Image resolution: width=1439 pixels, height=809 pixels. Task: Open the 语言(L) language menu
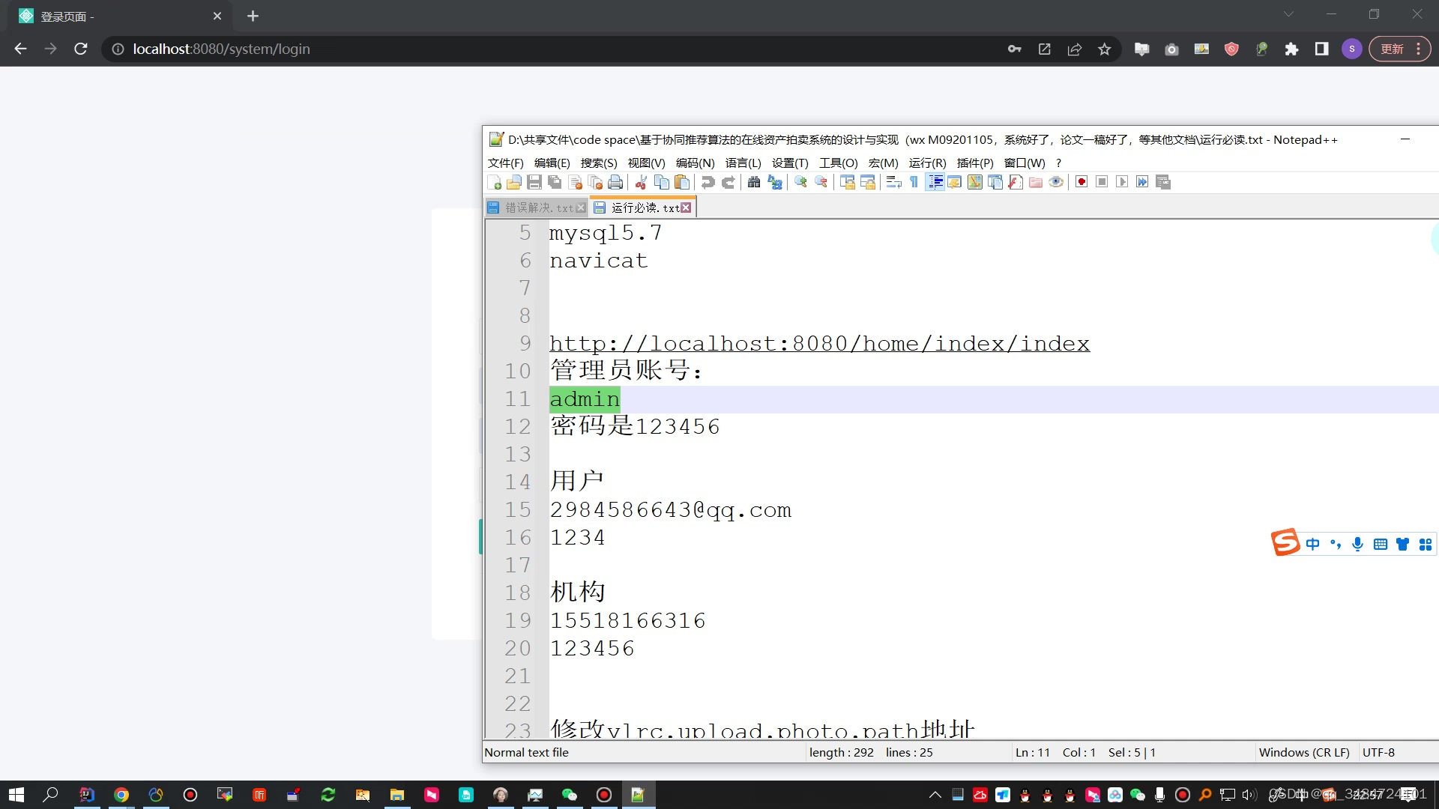coord(743,163)
